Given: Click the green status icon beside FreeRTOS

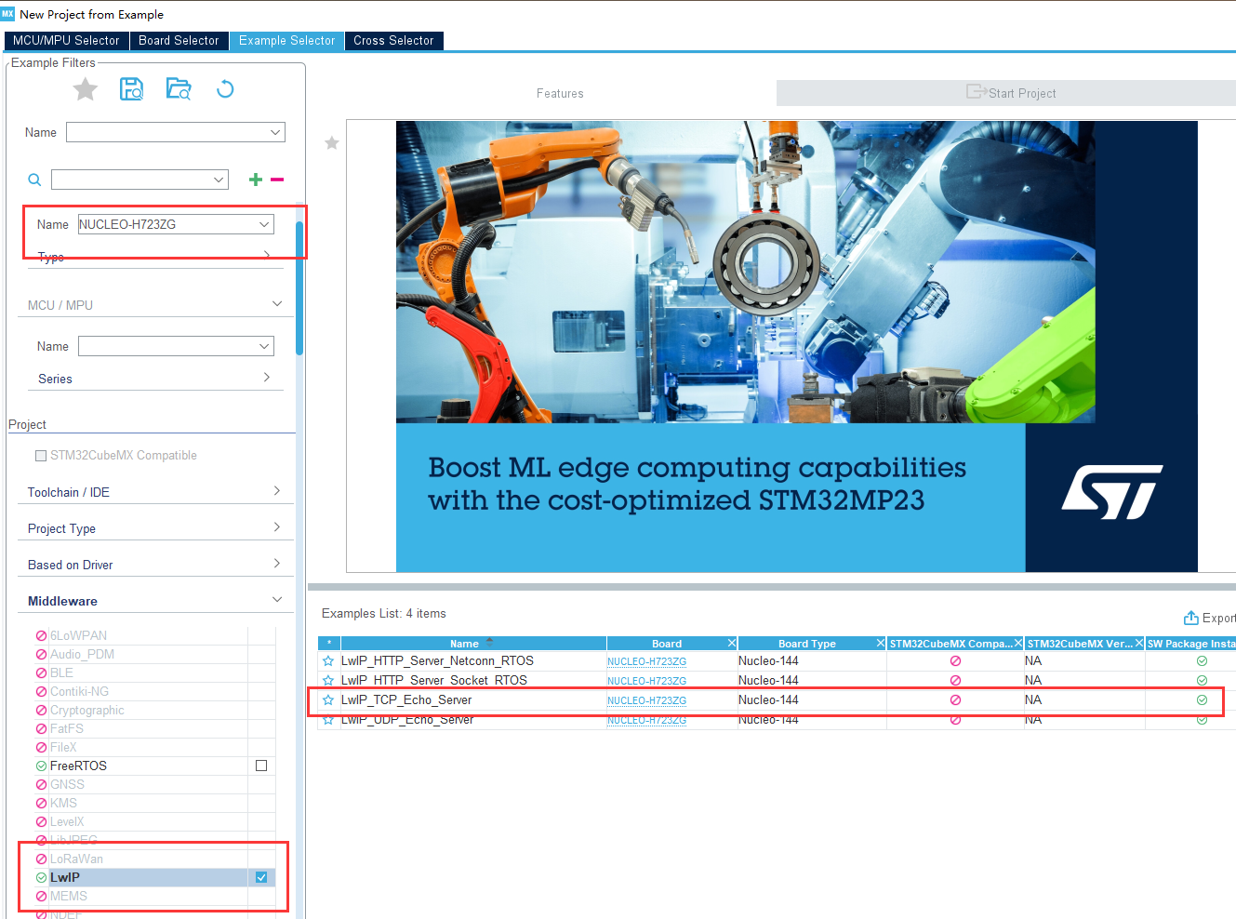Looking at the screenshot, I should point(41,766).
